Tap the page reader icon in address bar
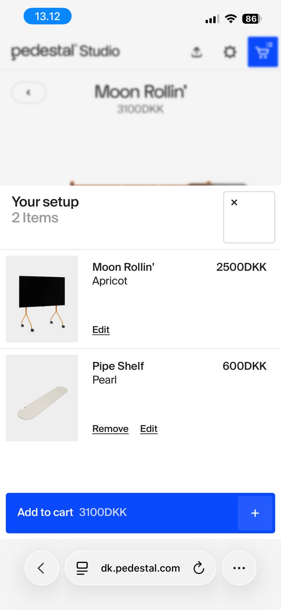The image size is (281, 610). point(82,568)
